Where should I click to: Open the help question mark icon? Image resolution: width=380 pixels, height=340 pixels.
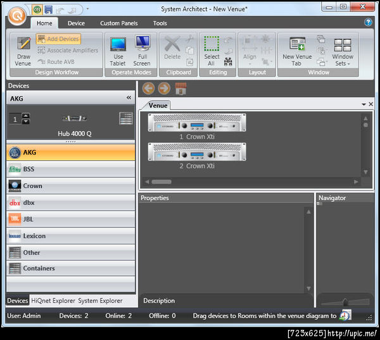(x=368, y=22)
